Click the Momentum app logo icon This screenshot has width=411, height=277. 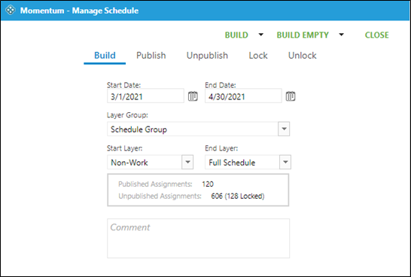(11, 11)
